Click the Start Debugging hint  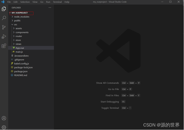(x=110, y=102)
